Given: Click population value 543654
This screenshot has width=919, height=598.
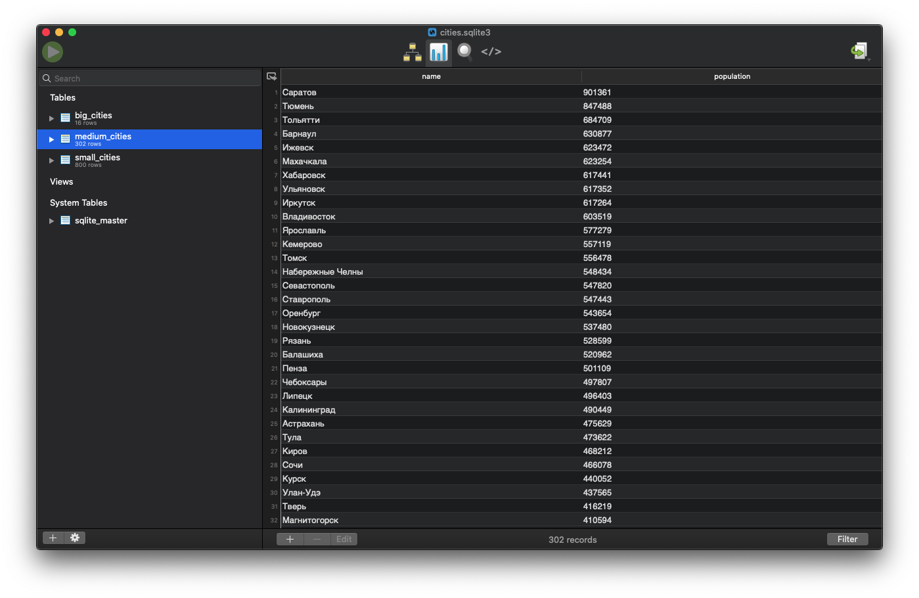Looking at the screenshot, I should (x=597, y=313).
